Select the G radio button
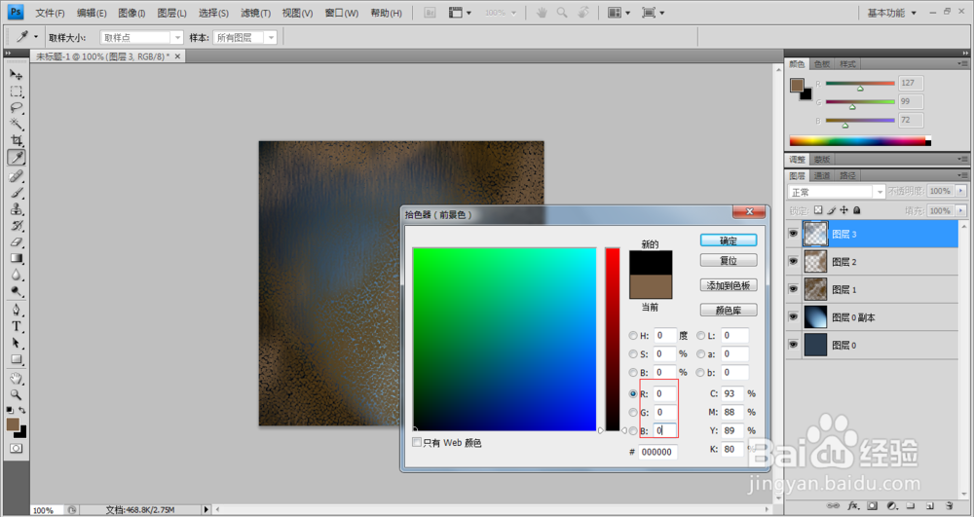 pos(633,412)
